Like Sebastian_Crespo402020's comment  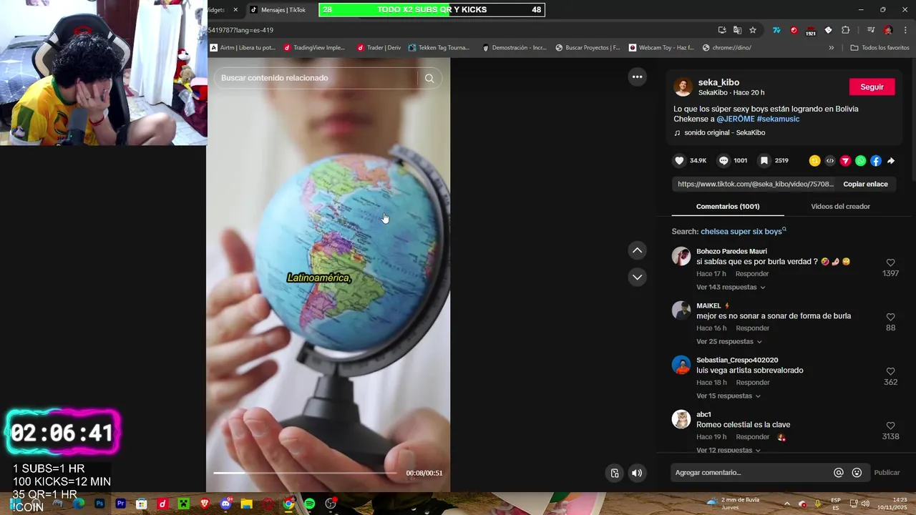[890, 372]
